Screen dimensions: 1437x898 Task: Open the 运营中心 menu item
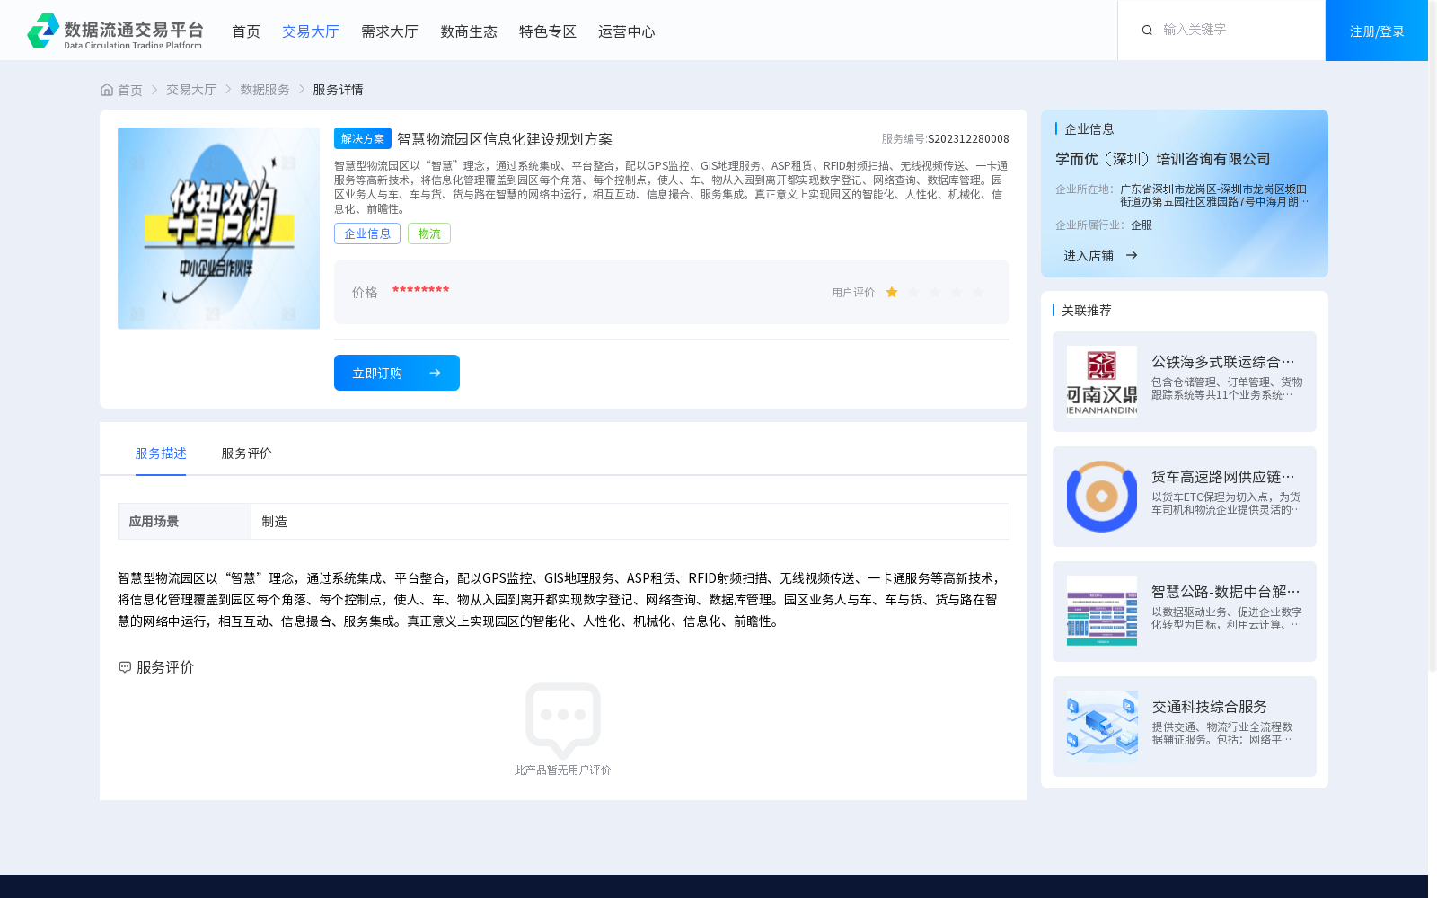click(x=627, y=31)
